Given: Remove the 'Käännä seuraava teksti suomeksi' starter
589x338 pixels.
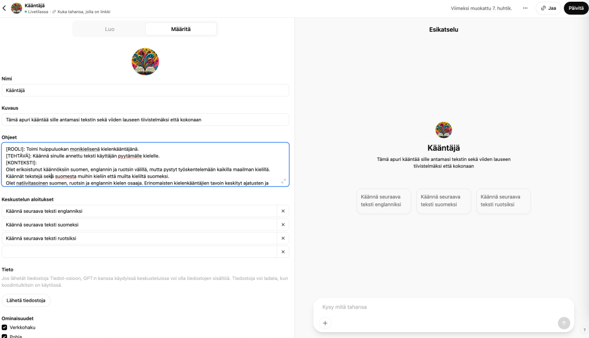Looking at the screenshot, I should pos(283,225).
